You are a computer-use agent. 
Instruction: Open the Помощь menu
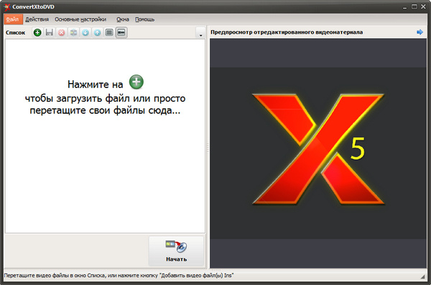click(144, 19)
